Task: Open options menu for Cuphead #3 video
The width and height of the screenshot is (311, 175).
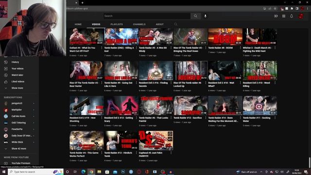Action: [x=171, y=153]
